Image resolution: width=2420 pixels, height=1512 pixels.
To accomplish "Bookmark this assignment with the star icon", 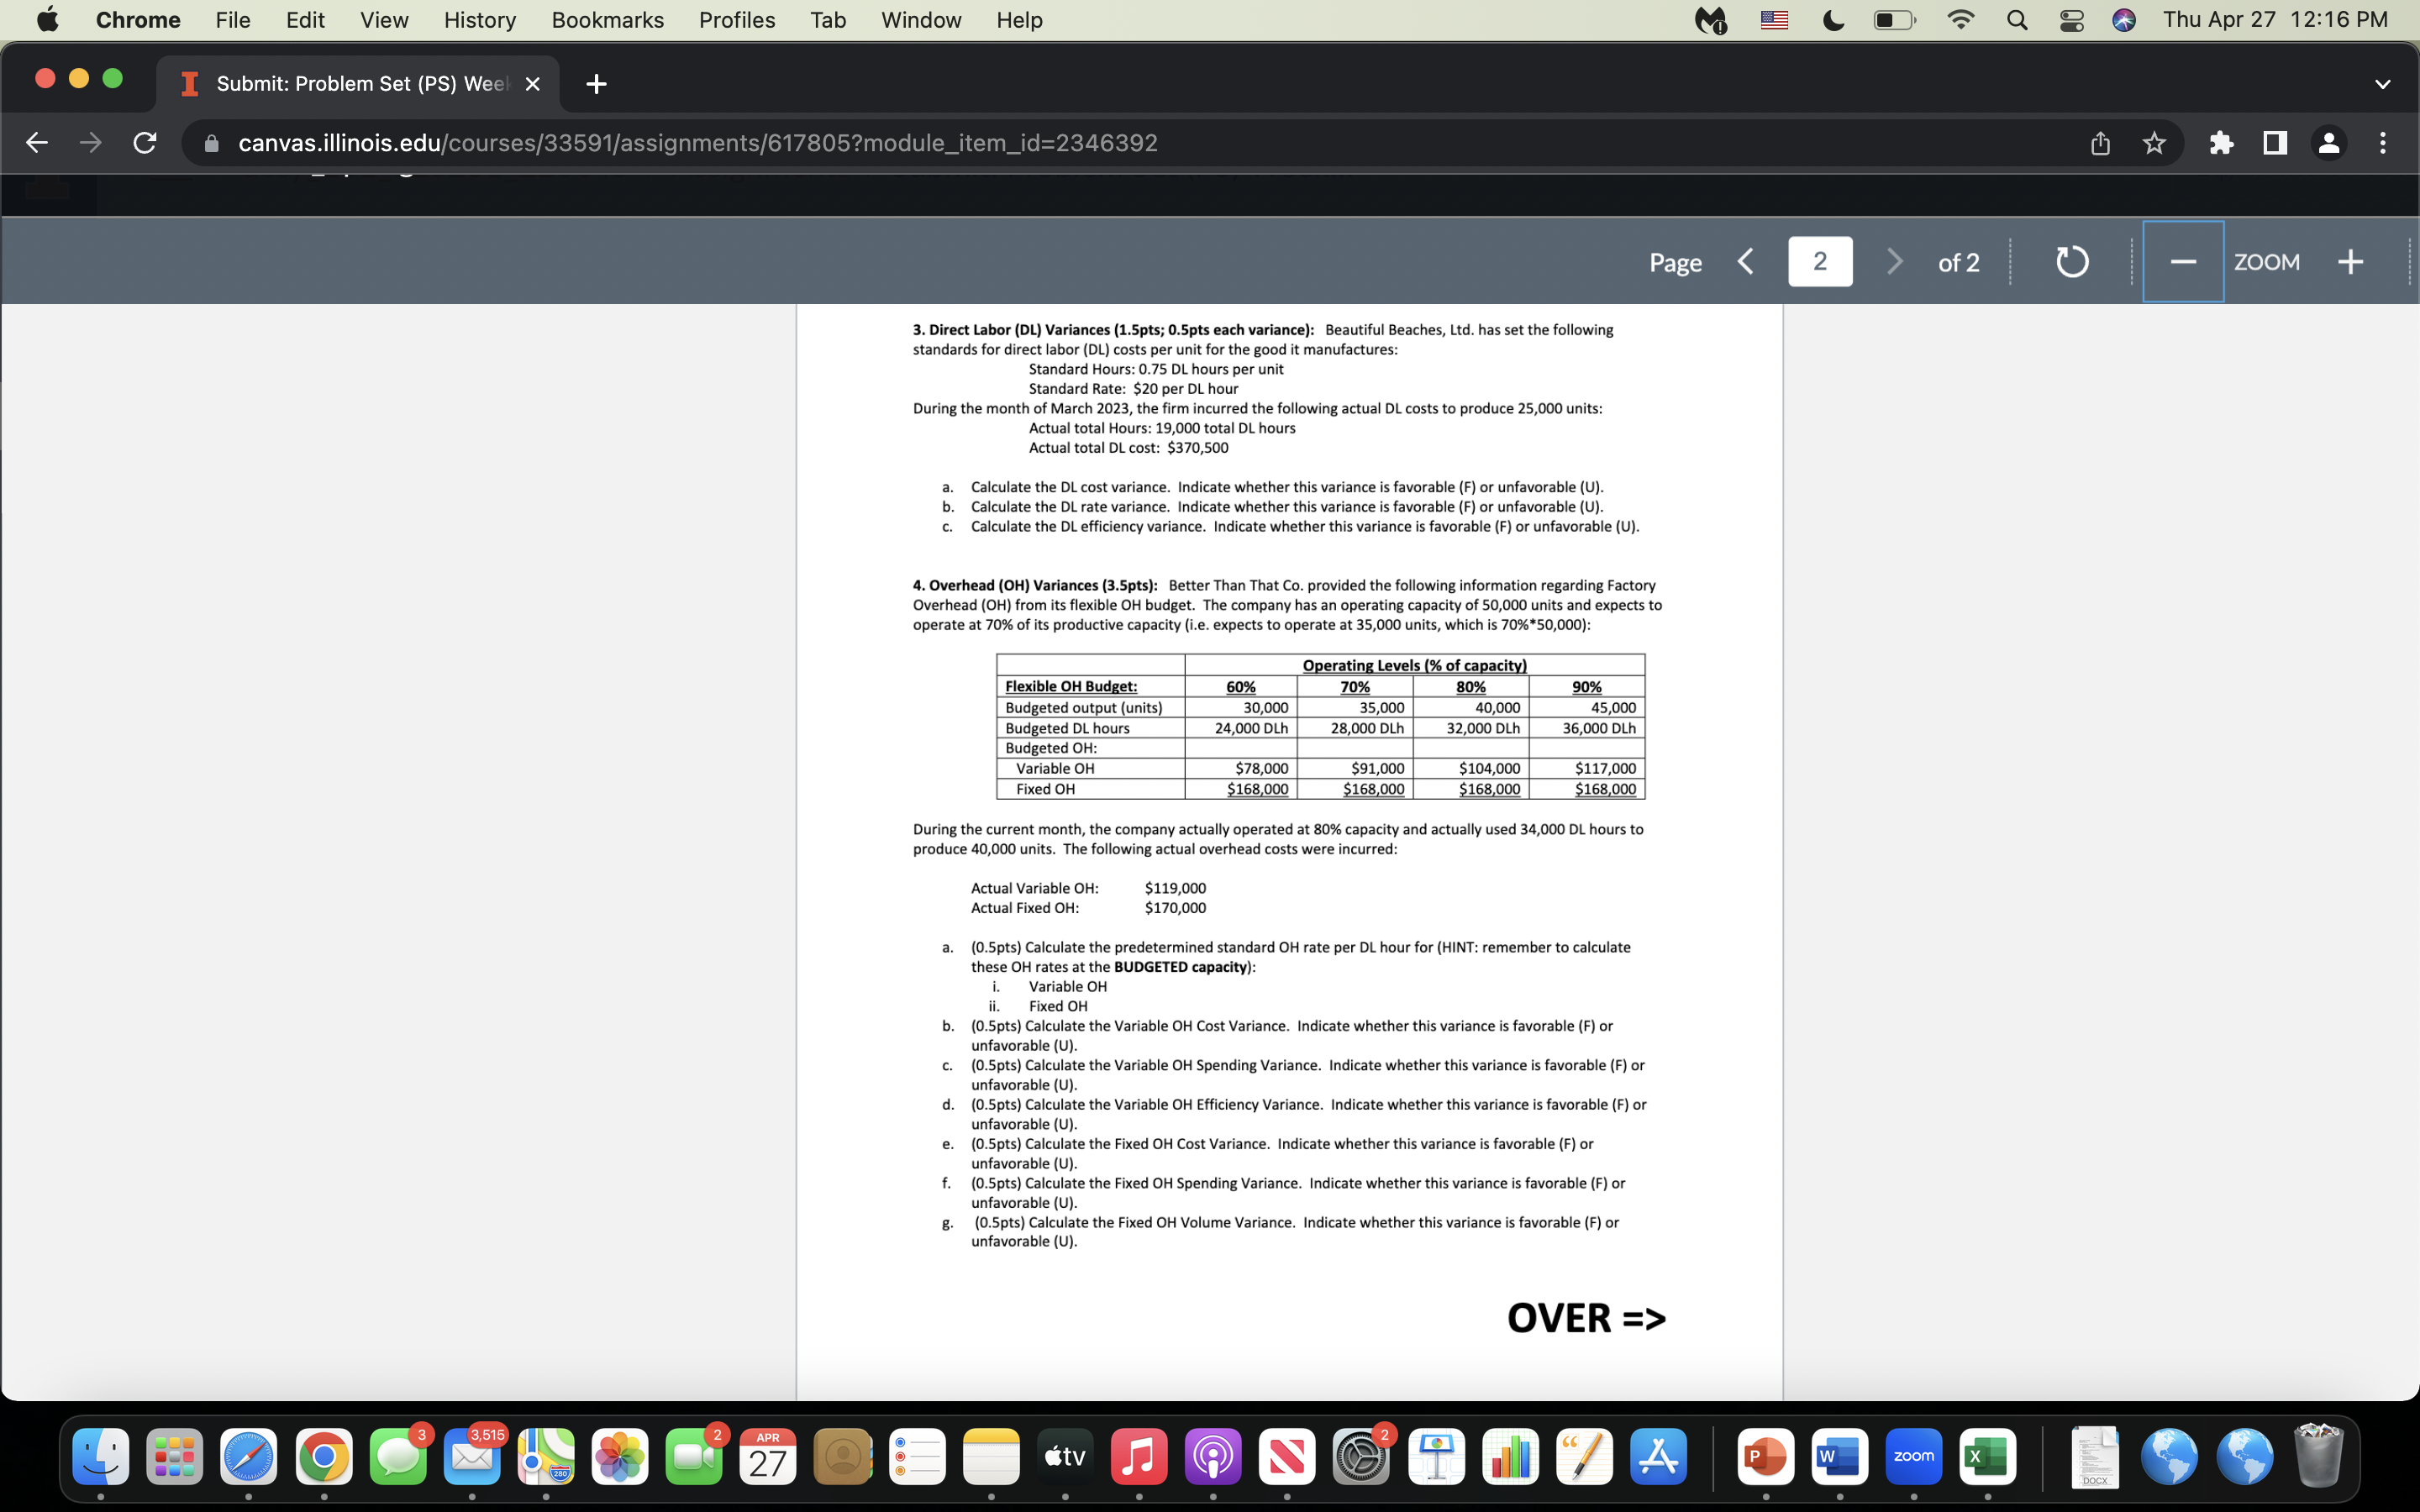I will [2152, 143].
